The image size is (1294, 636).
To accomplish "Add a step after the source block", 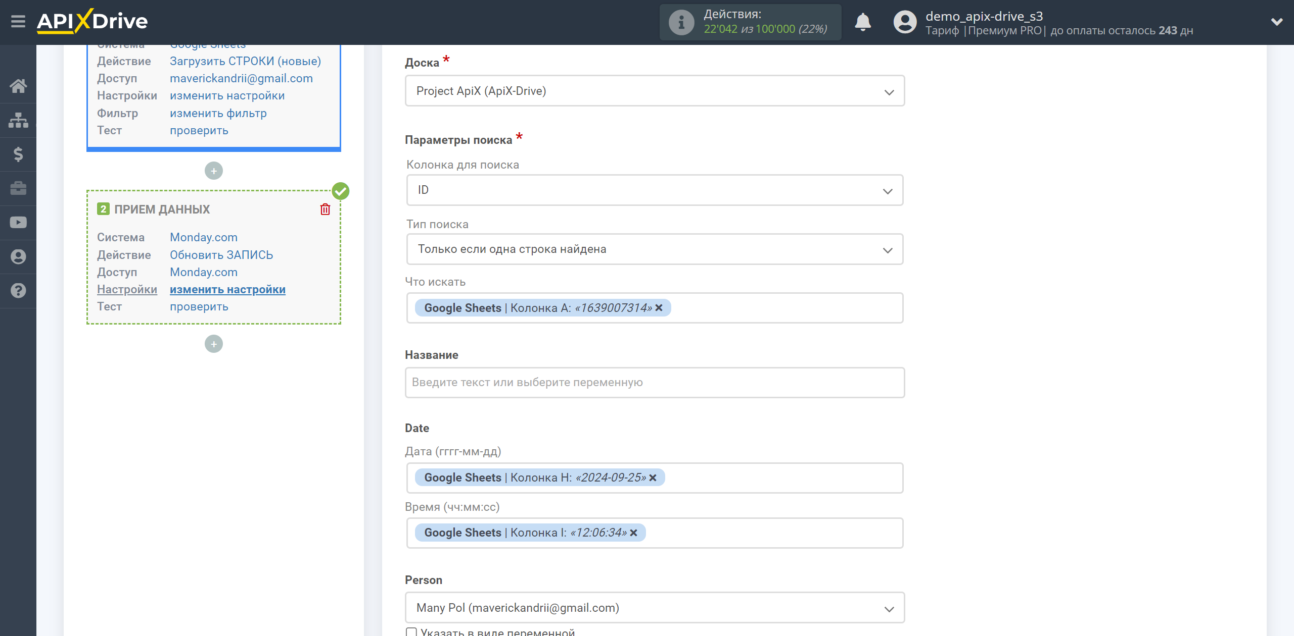I will pyautogui.click(x=214, y=171).
